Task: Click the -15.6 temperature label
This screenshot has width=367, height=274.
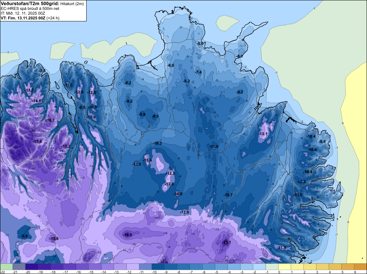Action: [x=54, y=238]
